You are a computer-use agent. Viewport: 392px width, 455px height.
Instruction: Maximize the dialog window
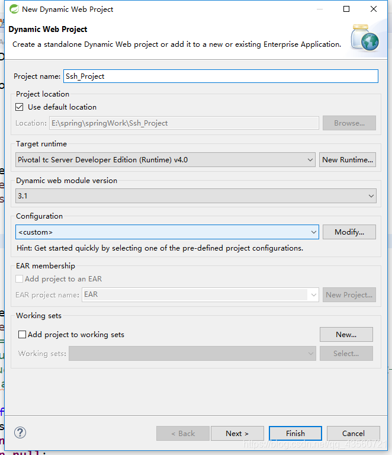coord(346,9)
